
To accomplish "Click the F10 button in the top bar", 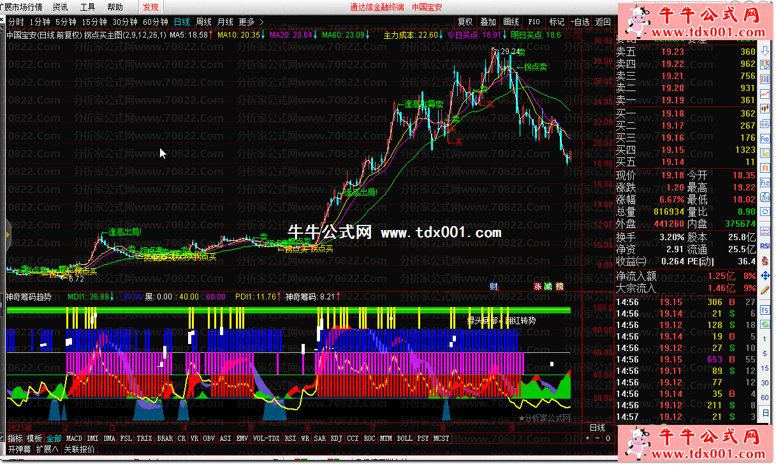I will tap(534, 22).
